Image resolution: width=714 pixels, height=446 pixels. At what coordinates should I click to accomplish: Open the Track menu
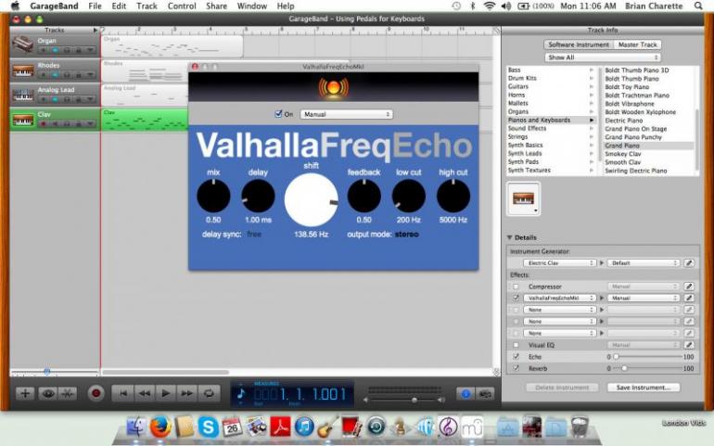(x=147, y=6)
